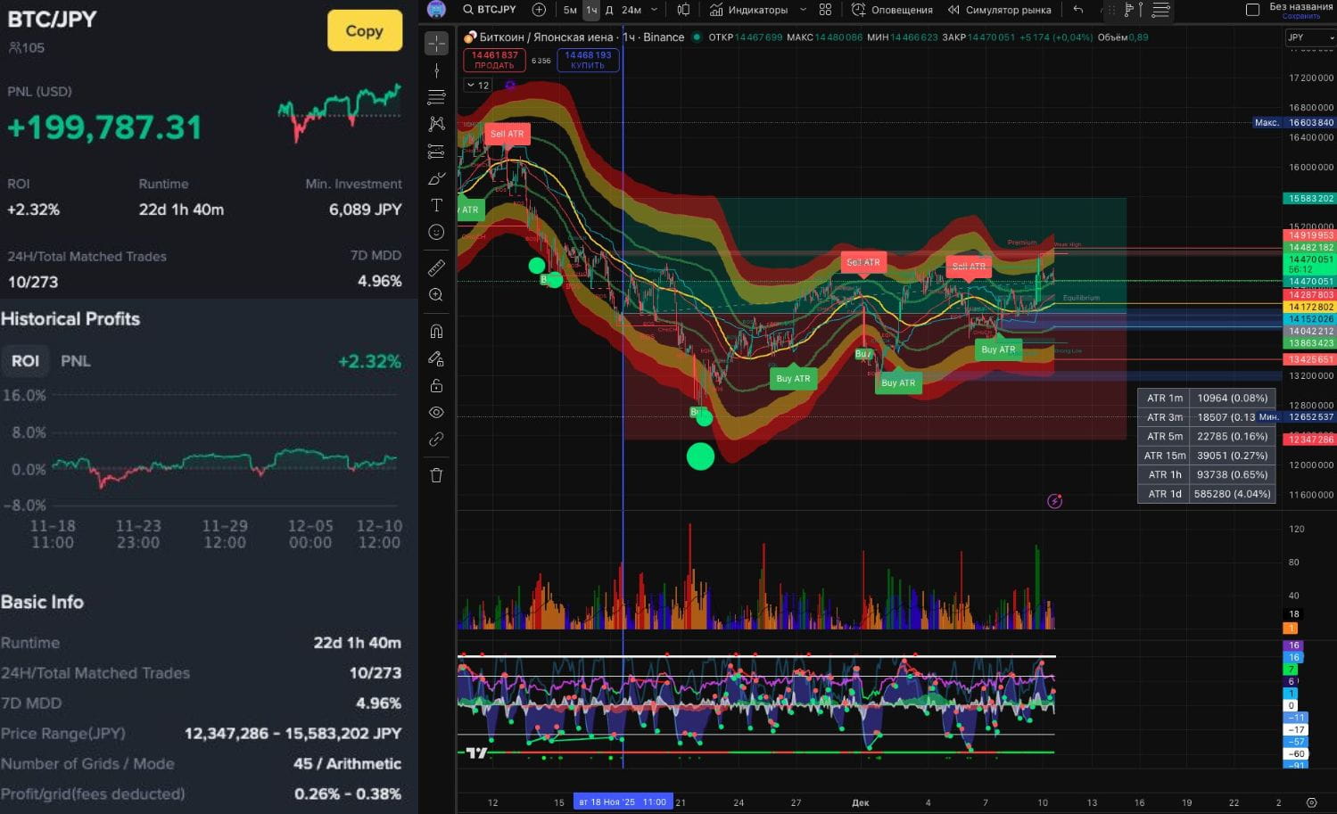Click the link drawings chain icon

(x=436, y=439)
